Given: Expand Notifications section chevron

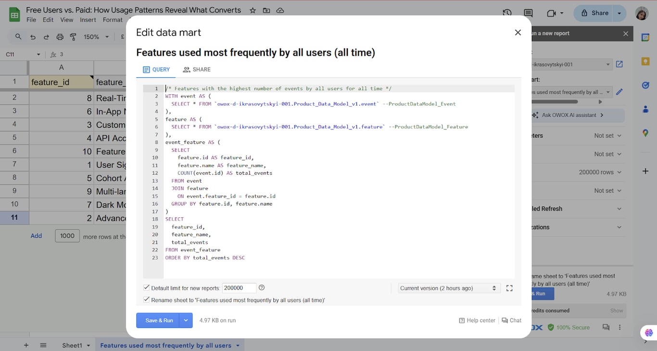Looking at the screenshot, I should (x=619, y=227).
